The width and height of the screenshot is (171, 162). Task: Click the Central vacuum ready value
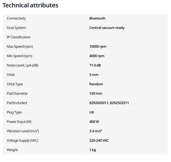107,28
